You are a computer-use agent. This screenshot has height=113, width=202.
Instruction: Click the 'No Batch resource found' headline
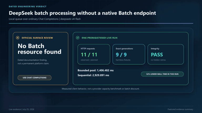click(39, 49)
